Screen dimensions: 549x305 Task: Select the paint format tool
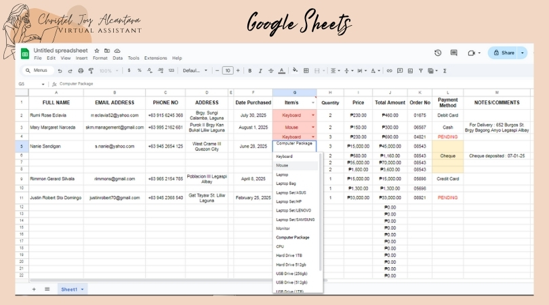pos(89,70)
